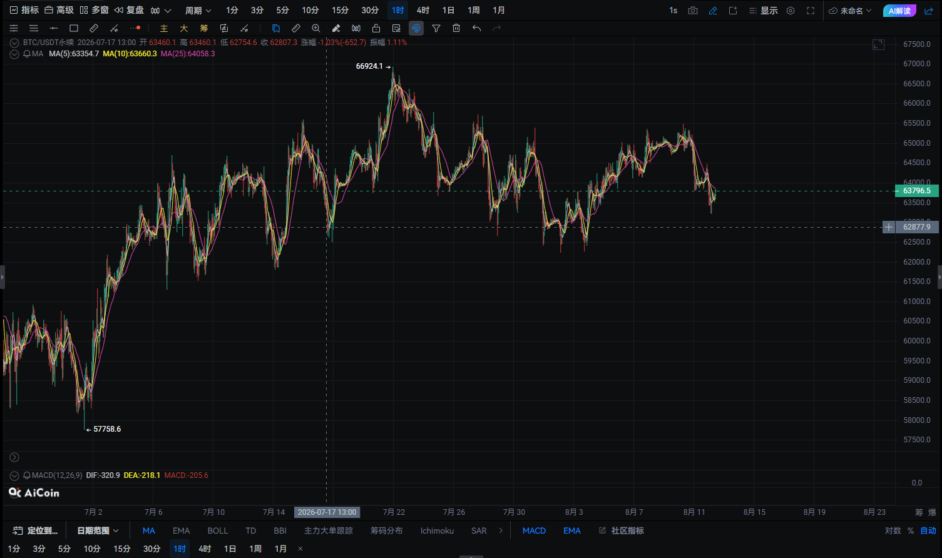Open the filter funnel icon
Viewport: 942px width, 558px height.
(x=436, y=28)
